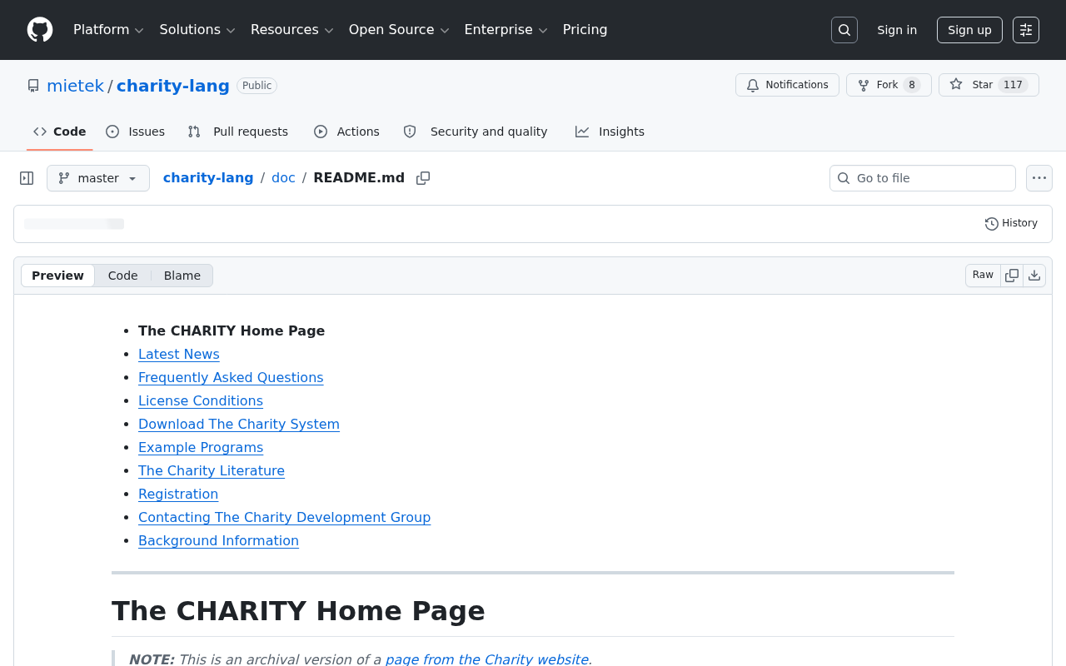Star the charity-lang repository

(989, 85)
